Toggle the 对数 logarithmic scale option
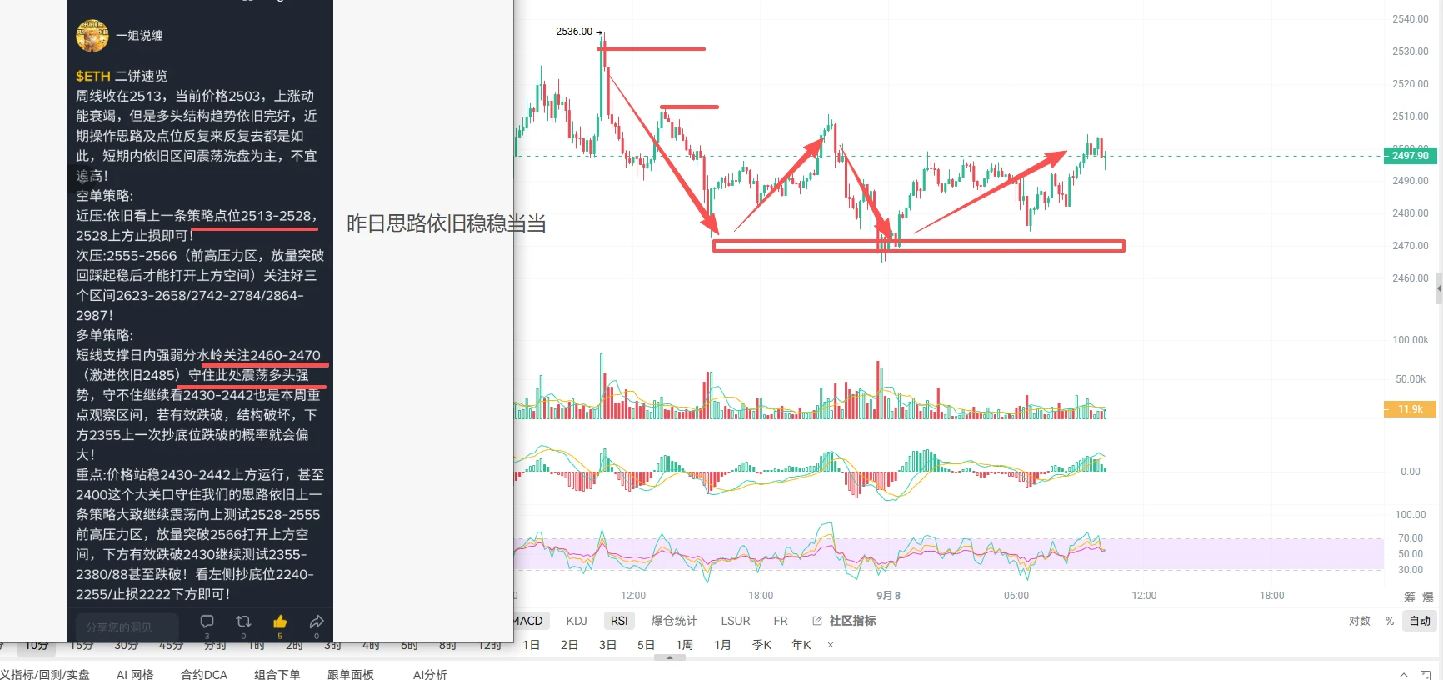The image size is (1443, 680). coord(1360,621)
